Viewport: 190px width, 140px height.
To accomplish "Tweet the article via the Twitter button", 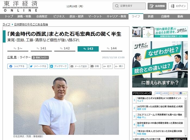I will point(38,66).
